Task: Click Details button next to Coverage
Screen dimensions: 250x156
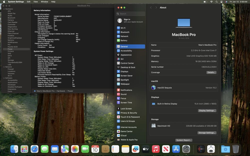Action: [x=211, y=72]
